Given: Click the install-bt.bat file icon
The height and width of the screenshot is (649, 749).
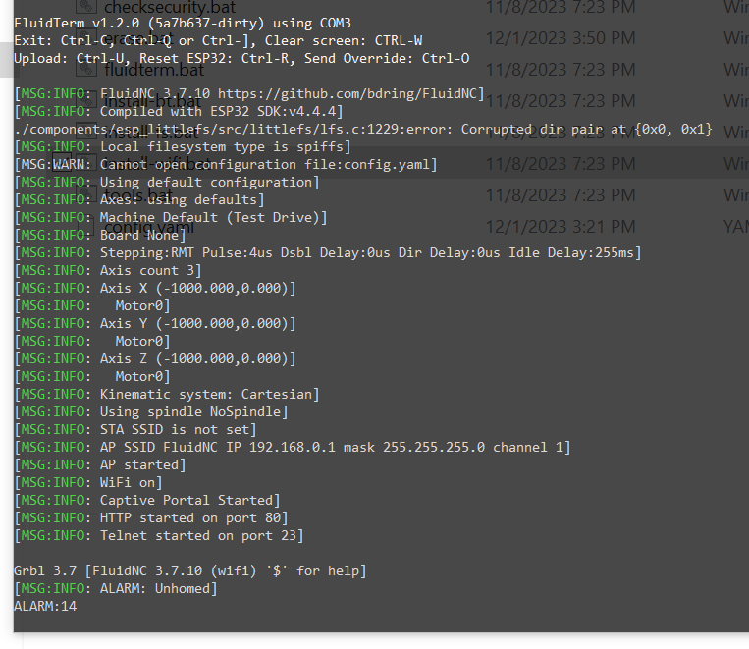Looking at the screenshot, I should tap(87, 101).
